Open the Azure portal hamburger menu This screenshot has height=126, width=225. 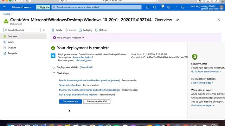(4, 7)
